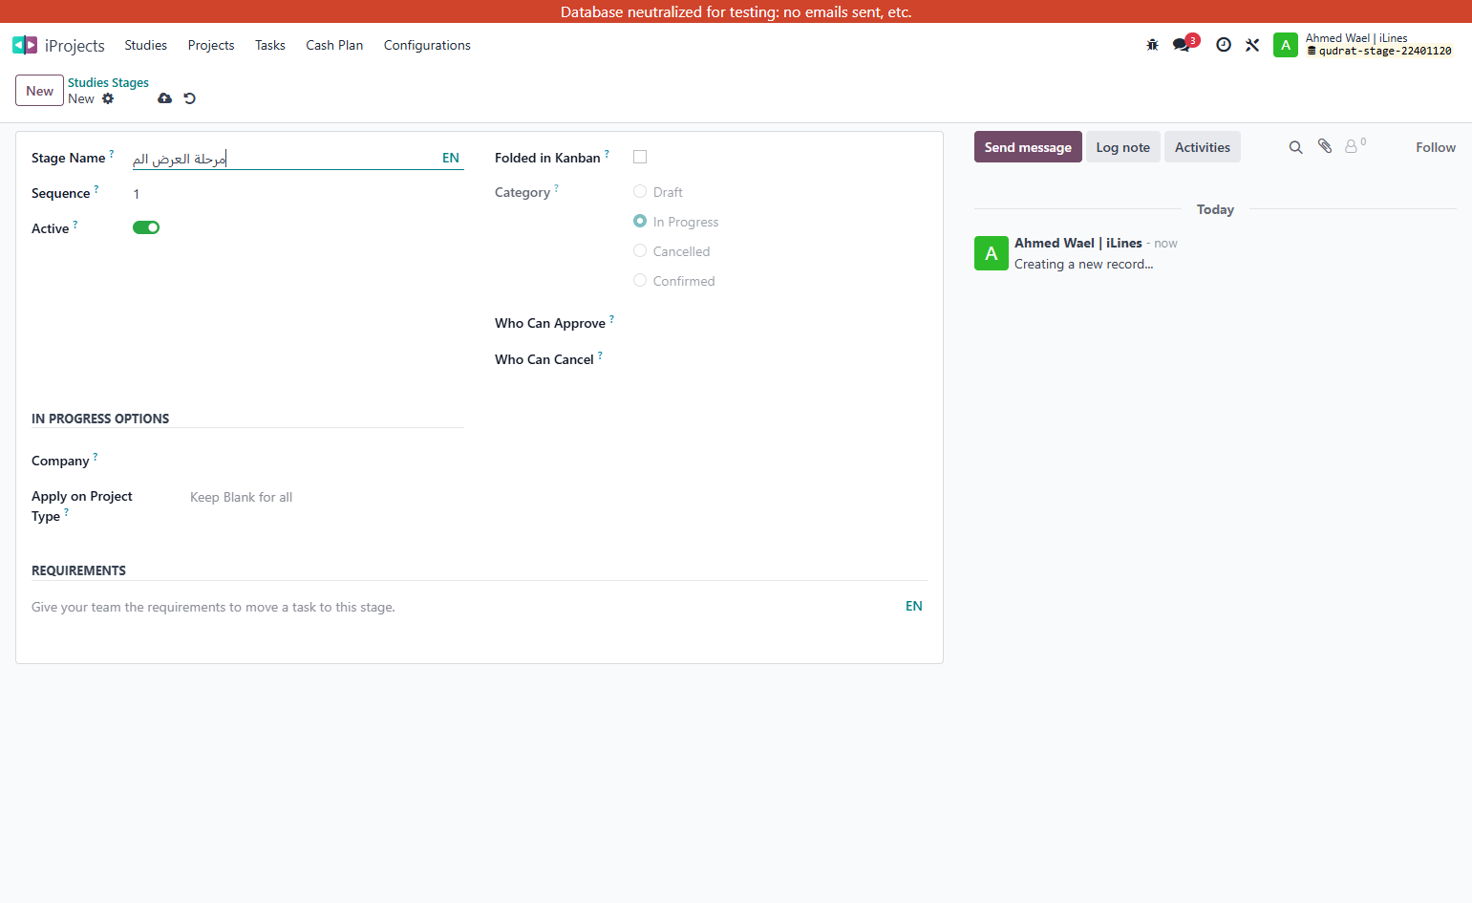Open the Tasks menu
This screenshot has width=1472, height=903.
270,45
